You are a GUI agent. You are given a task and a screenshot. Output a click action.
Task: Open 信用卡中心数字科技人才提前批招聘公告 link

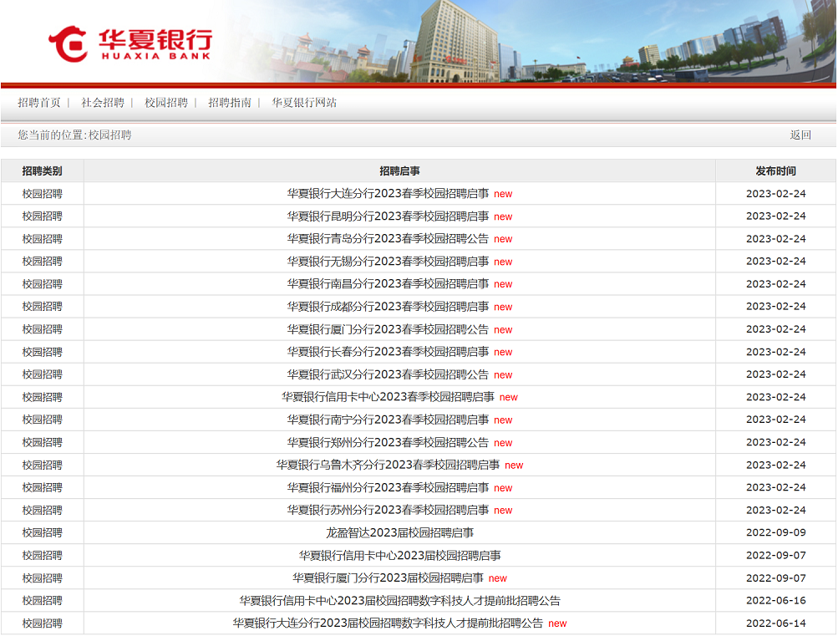[399, 601]
